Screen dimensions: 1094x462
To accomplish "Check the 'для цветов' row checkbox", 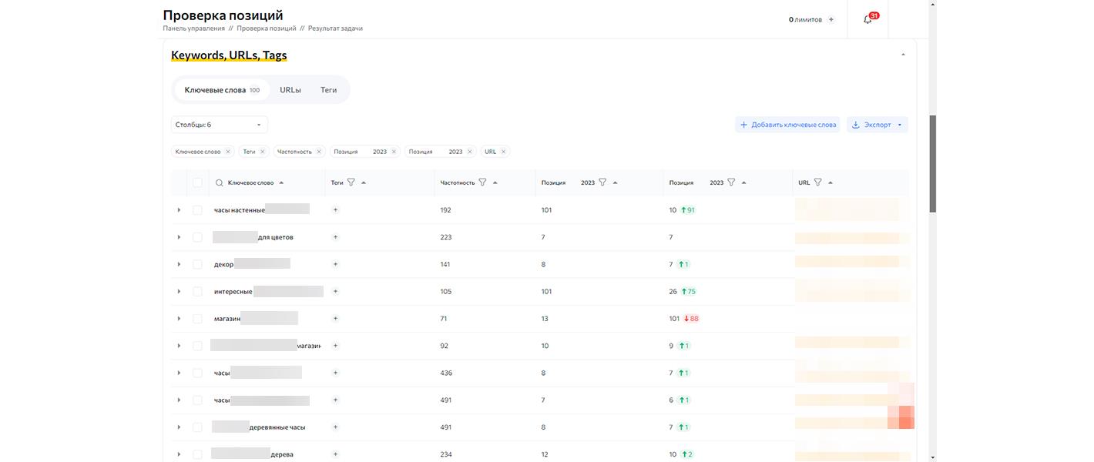I will pyautogui.click(x=197, y=237).
